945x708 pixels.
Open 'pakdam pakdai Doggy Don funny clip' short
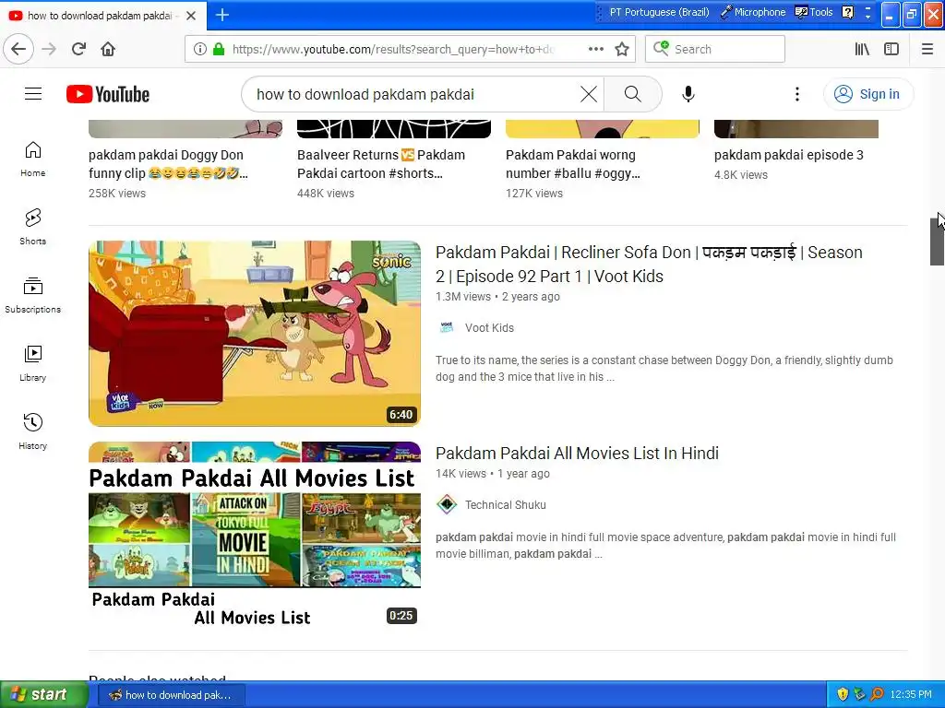(x=168, y=164)
